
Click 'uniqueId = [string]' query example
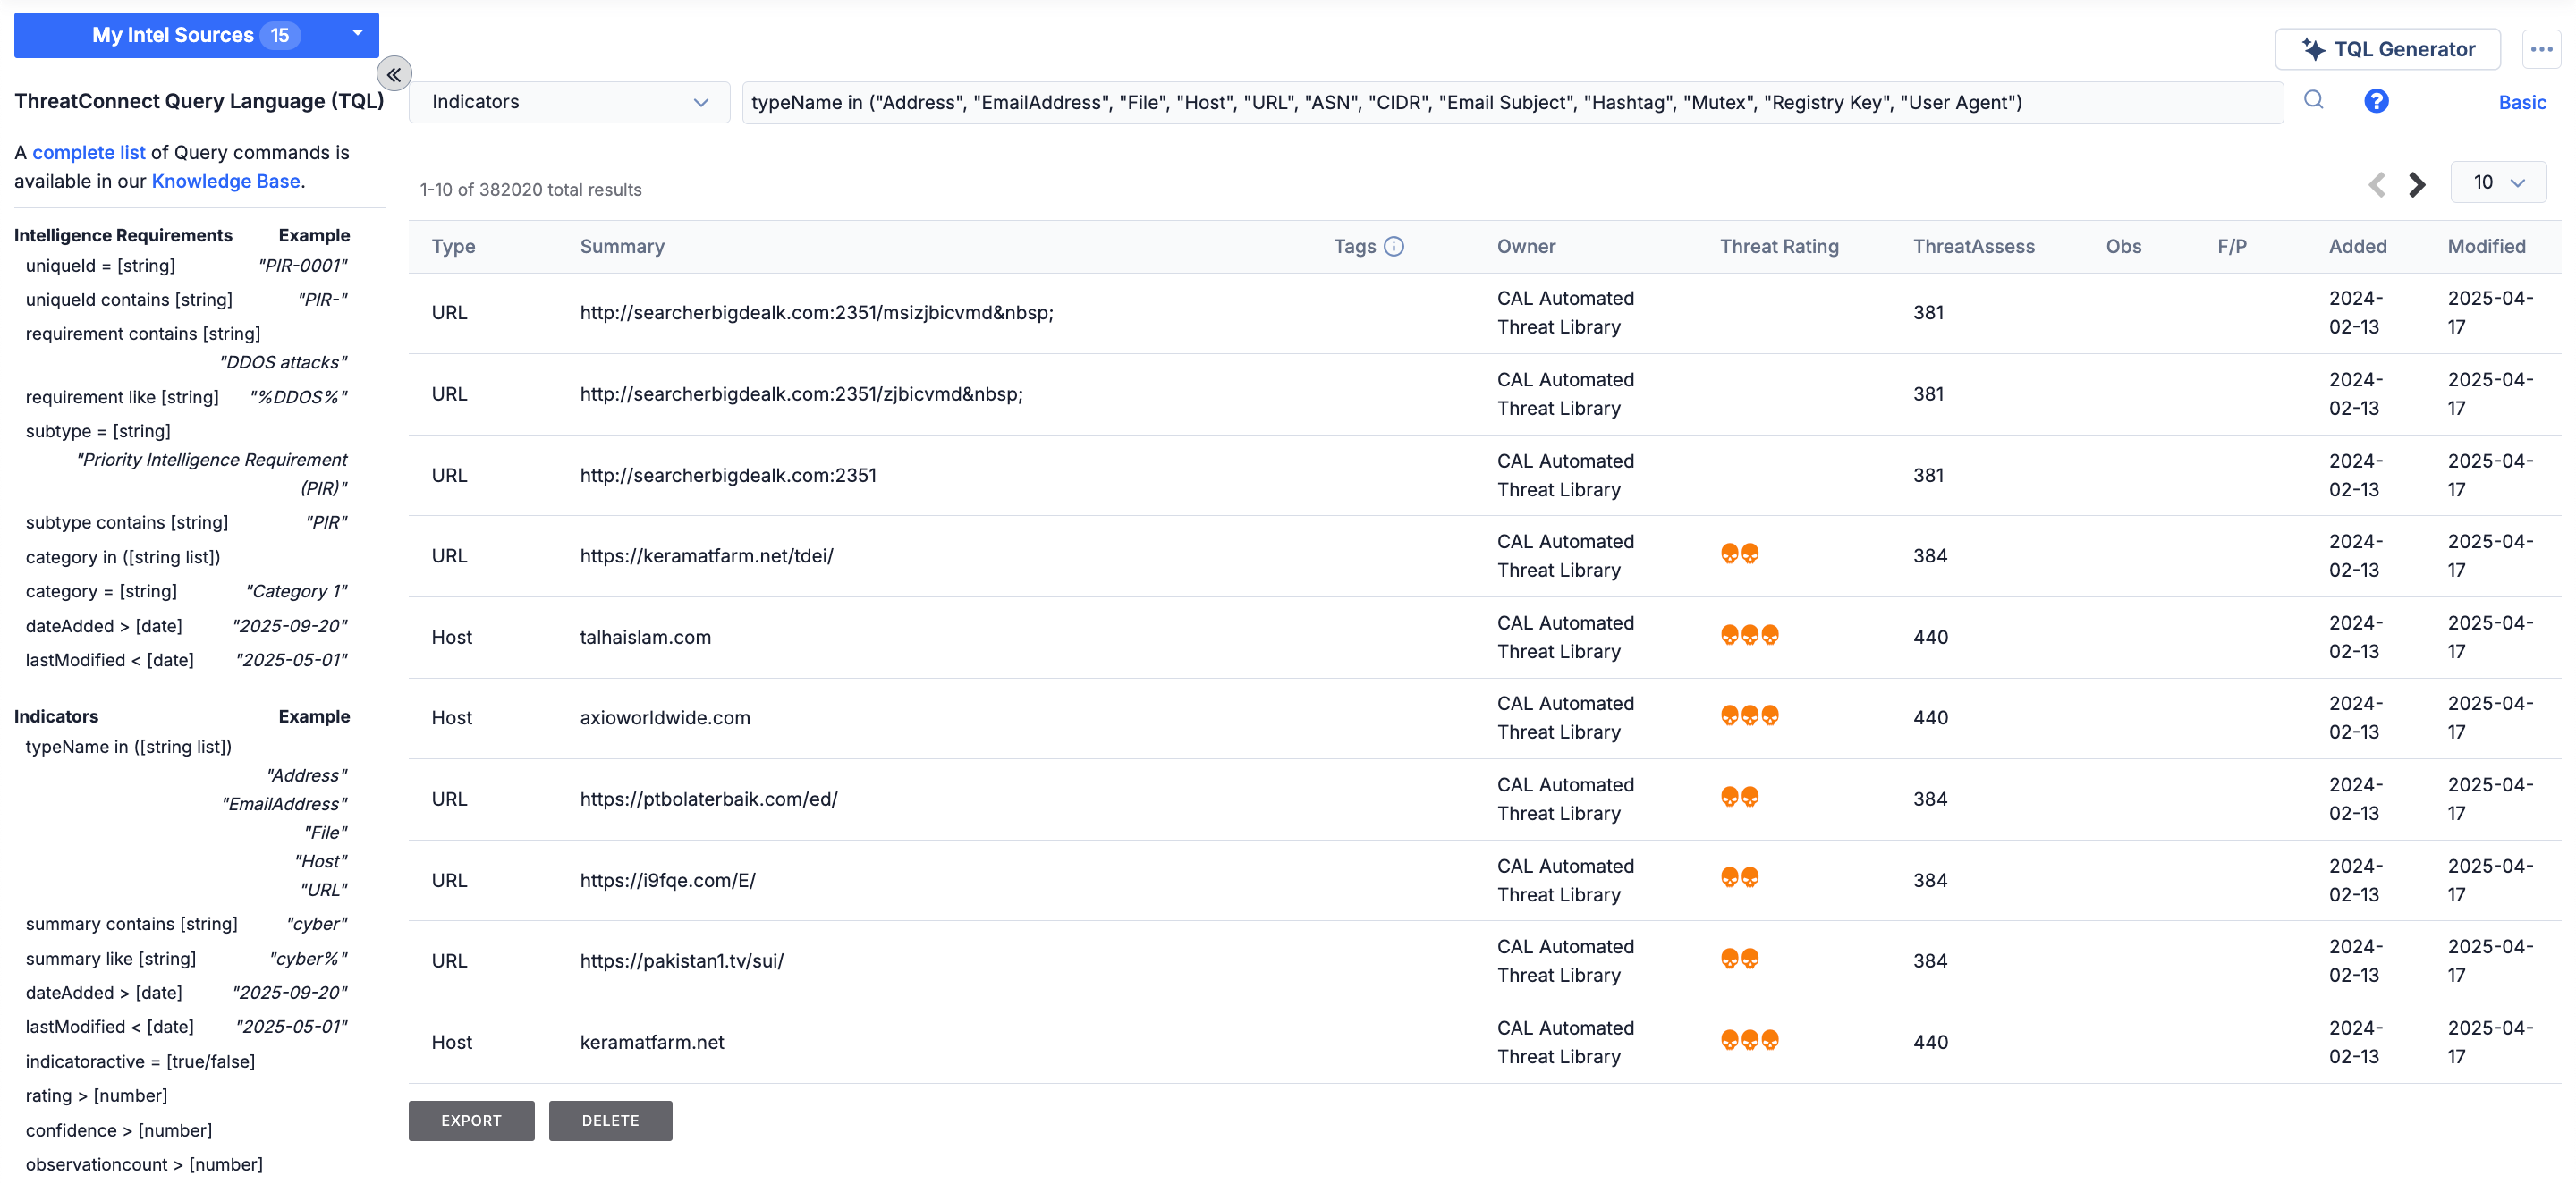(x=100, y=266)
